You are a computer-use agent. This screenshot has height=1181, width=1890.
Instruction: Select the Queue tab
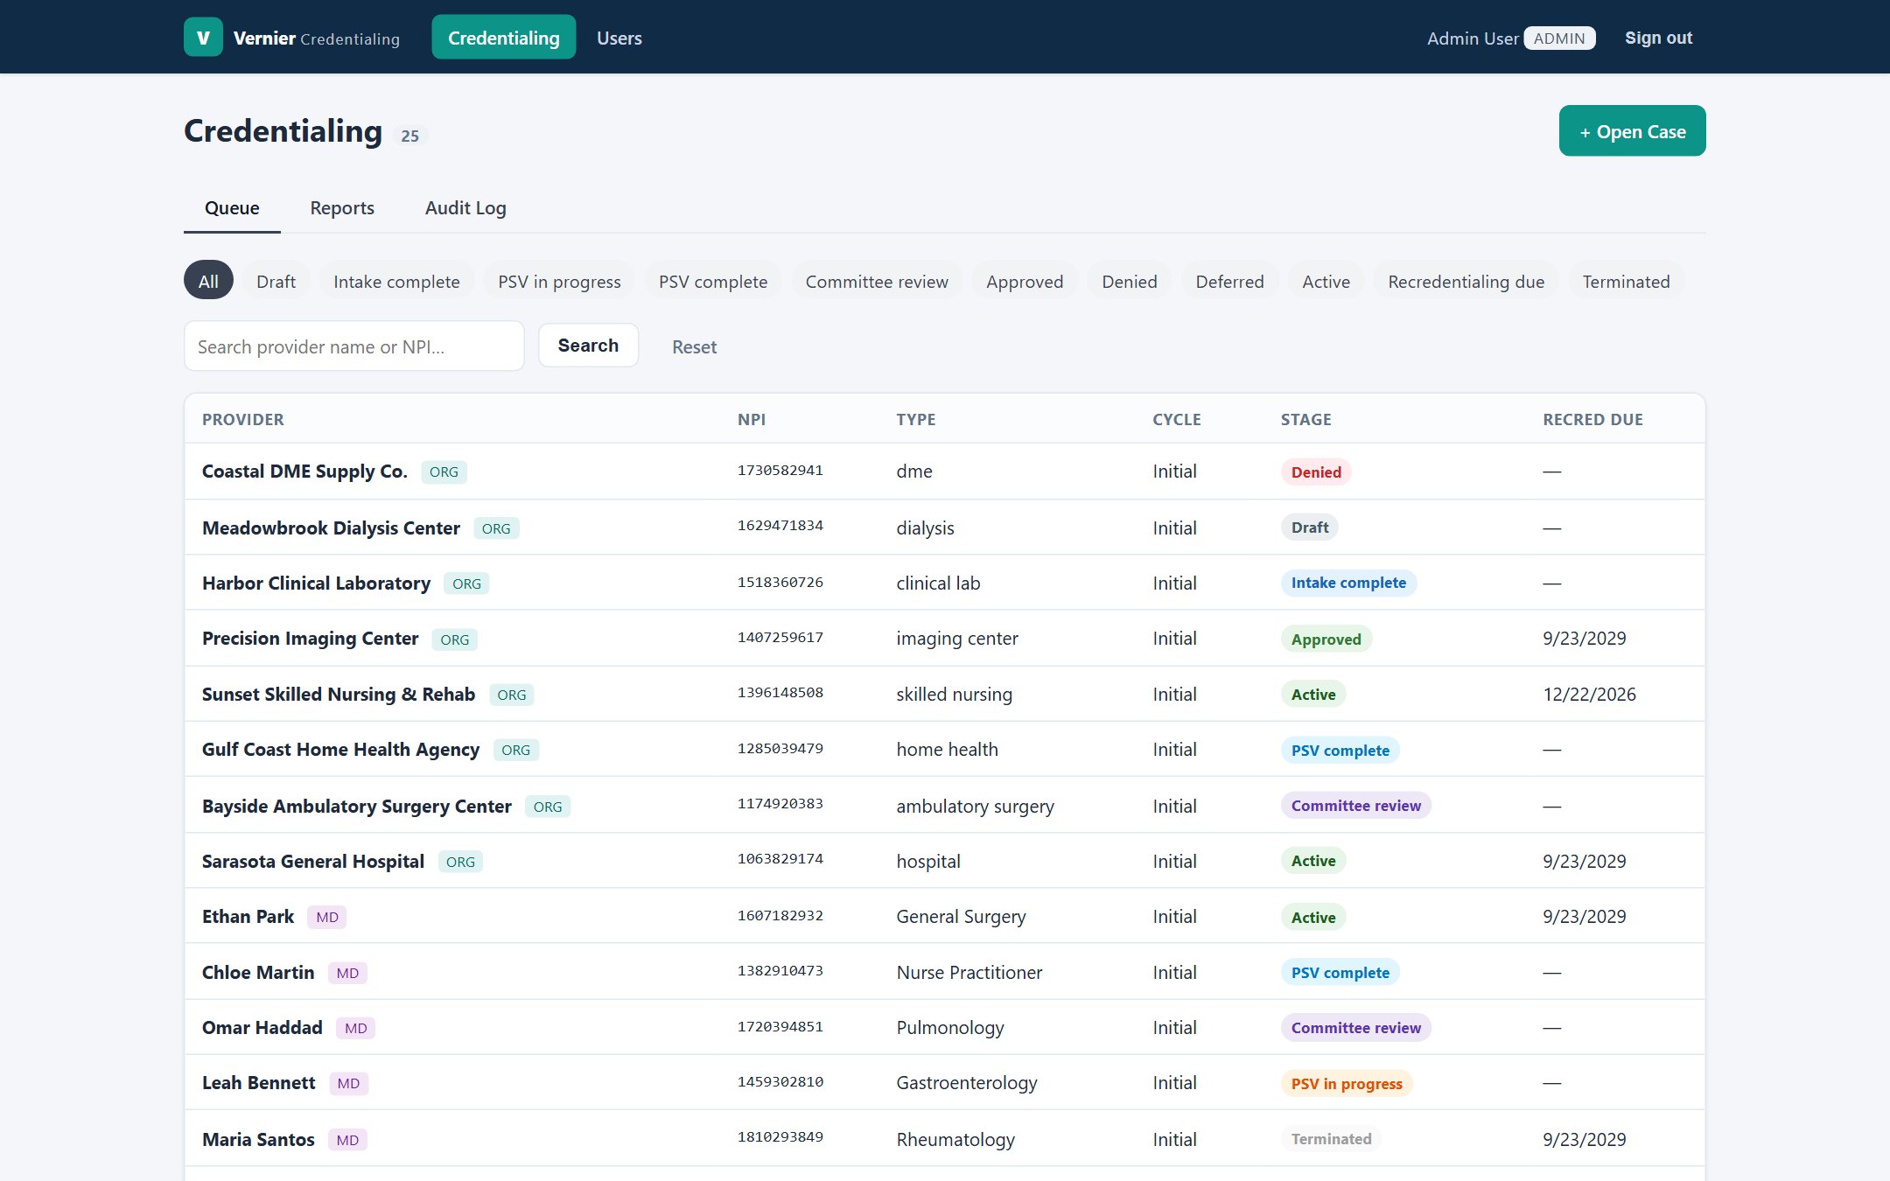coord(232,208)
